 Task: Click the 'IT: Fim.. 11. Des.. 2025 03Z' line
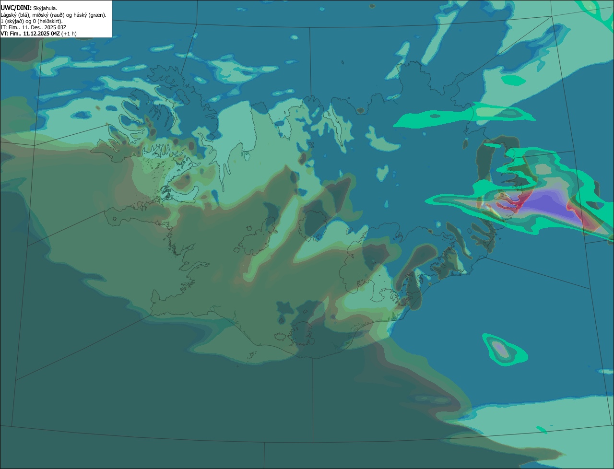(33, 27)
